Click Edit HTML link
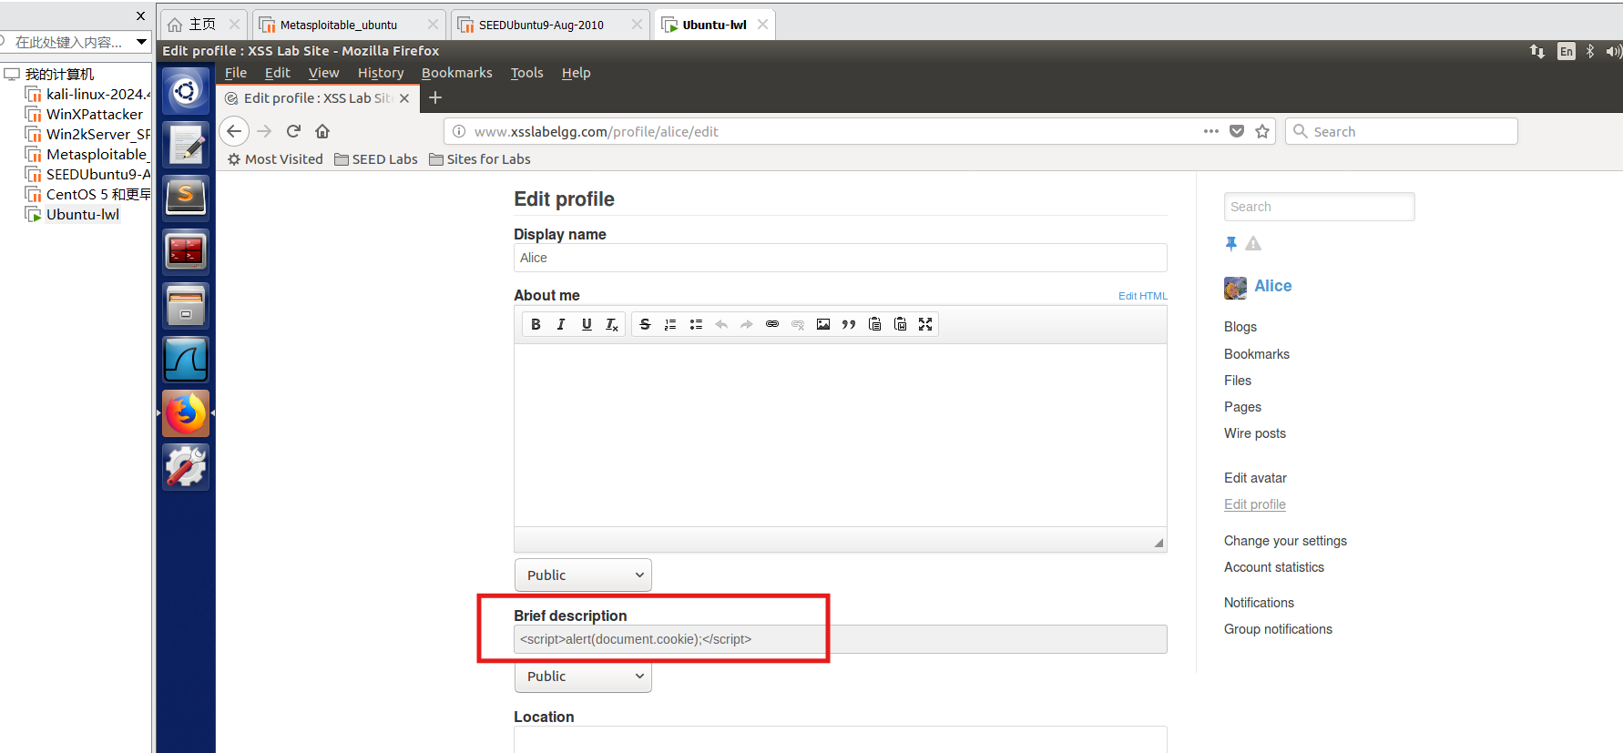The height and width of the screenshot is (753, 1623). pos(1142,296)
